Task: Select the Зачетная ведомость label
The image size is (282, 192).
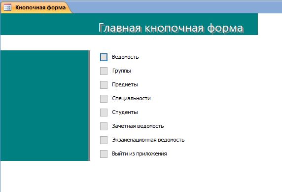Action: [x=138, y=126]
